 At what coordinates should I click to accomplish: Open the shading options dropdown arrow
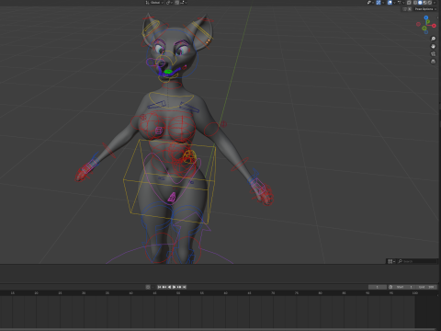click(x=435, y=3)
